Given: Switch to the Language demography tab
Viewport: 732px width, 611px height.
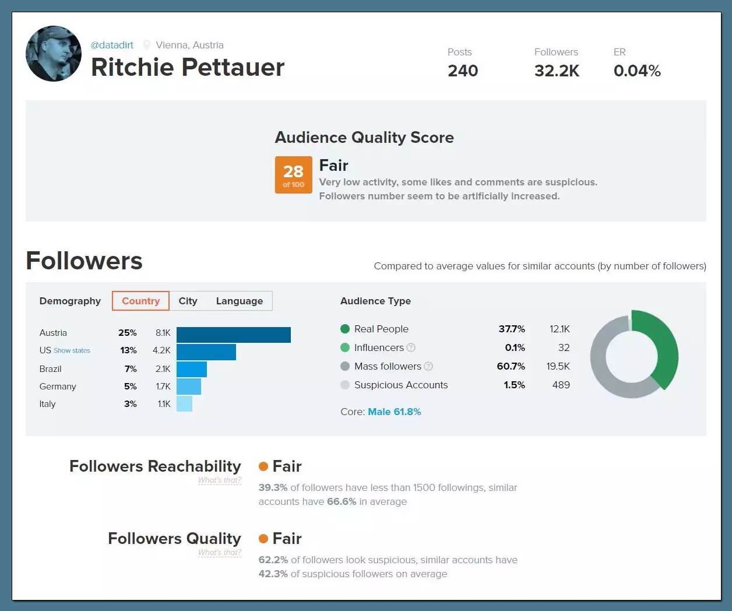Looking at the screenshot, I should (239, 301).
